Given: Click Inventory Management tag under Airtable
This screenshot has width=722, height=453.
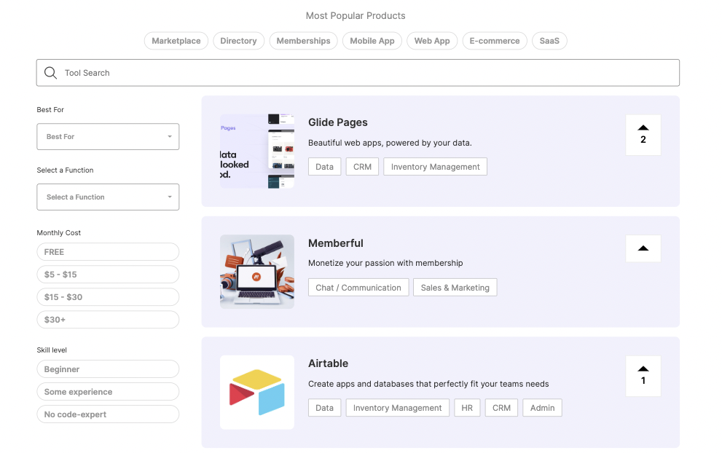Looking at the screenshot, I should [x=397, y=408].
